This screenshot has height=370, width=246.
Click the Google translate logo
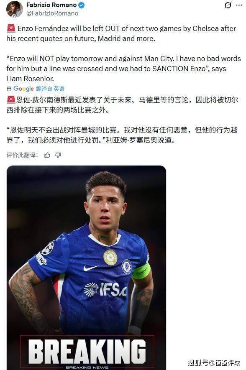point(23,89)
